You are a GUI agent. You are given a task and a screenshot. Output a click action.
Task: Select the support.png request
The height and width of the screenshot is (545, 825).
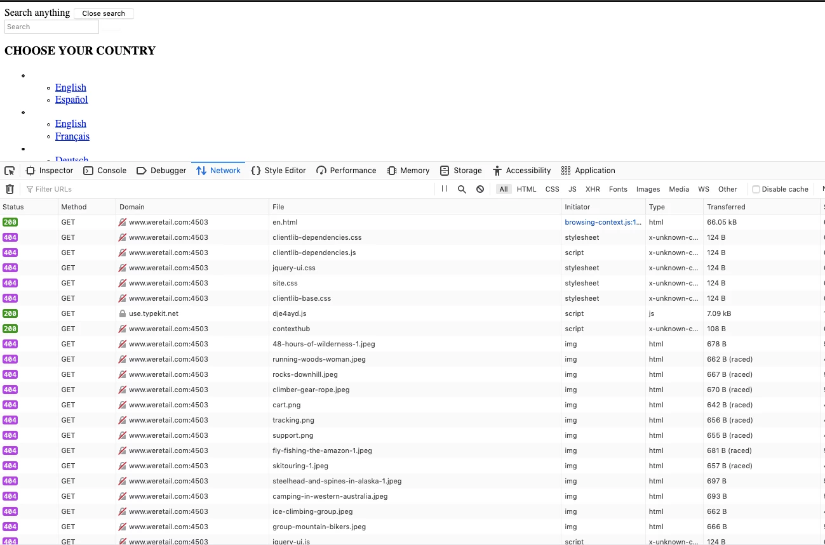[412, 435]
